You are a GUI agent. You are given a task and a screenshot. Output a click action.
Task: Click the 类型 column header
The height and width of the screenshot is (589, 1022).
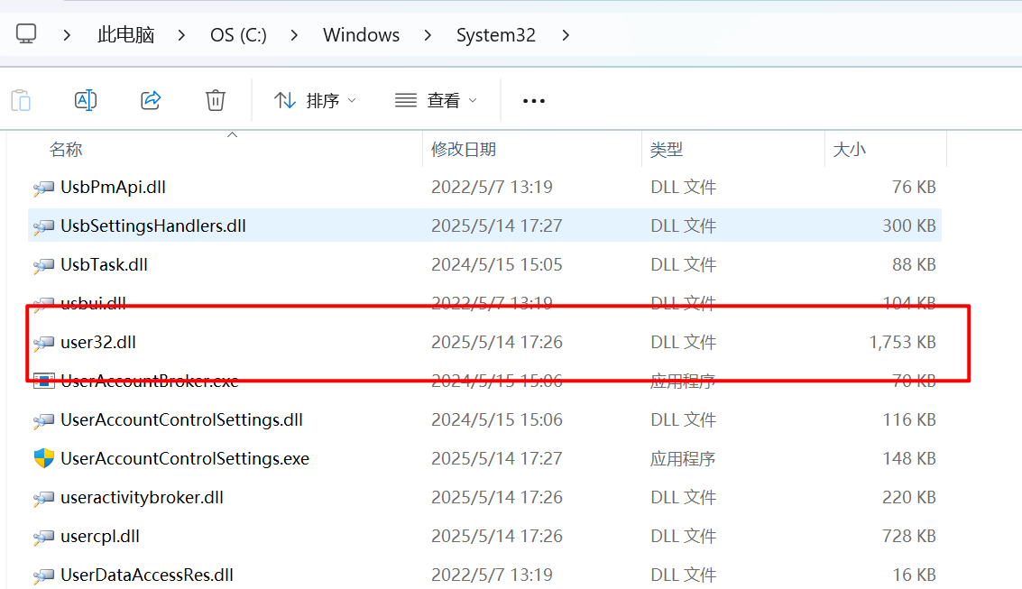(667, 150)
